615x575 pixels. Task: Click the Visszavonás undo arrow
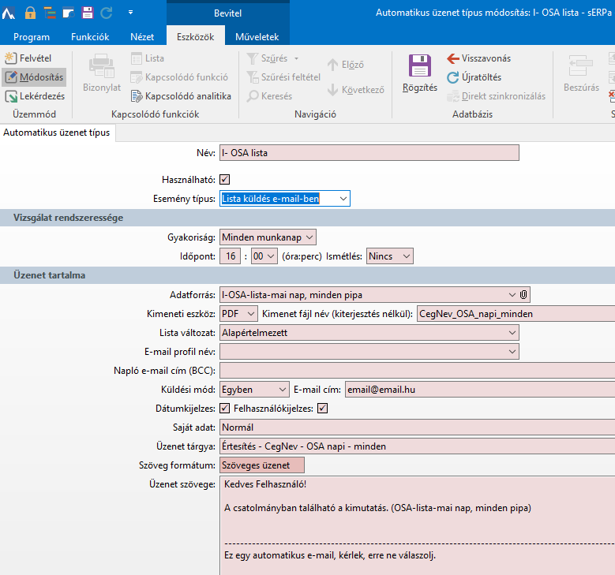[x=479, y=58]
